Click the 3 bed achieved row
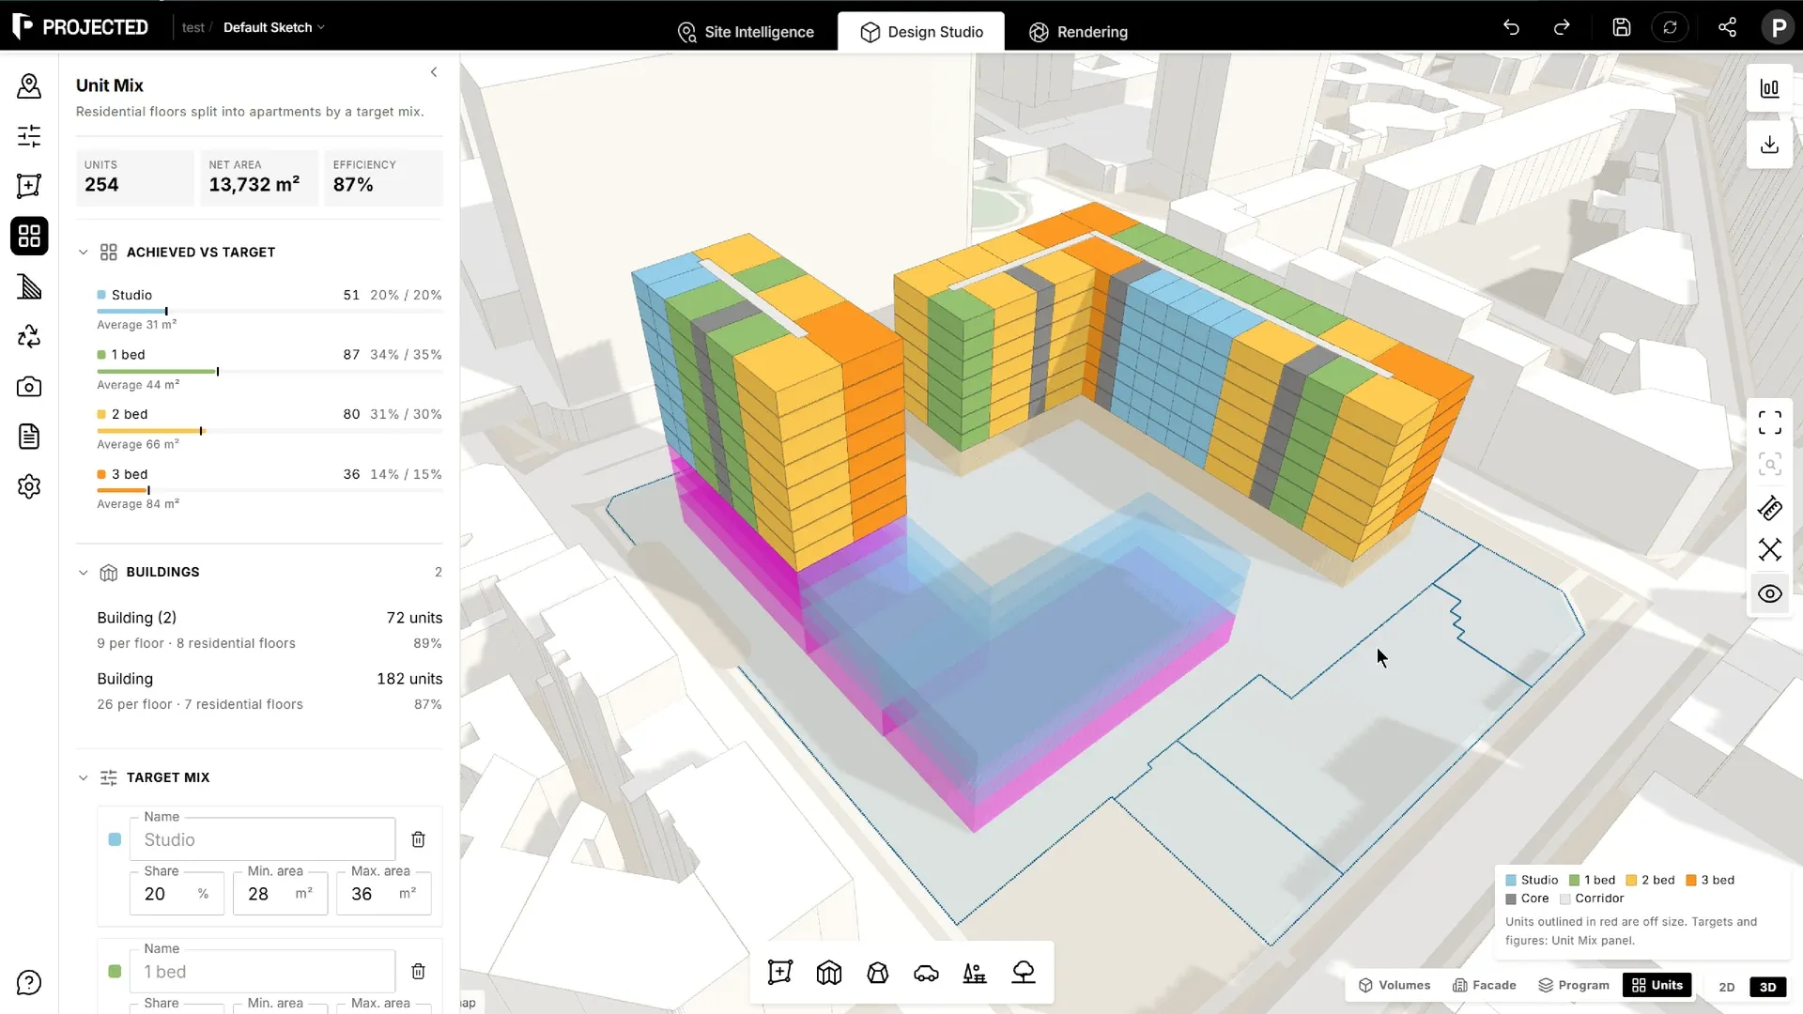The width and height of the screenshot is (1803, 1014). (x=270, y=488)
